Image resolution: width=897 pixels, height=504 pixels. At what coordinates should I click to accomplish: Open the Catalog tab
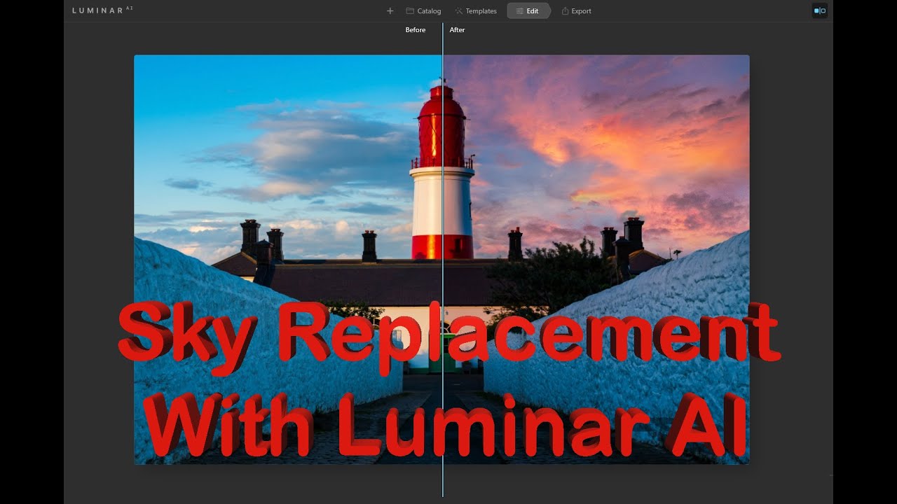[423, 11]
